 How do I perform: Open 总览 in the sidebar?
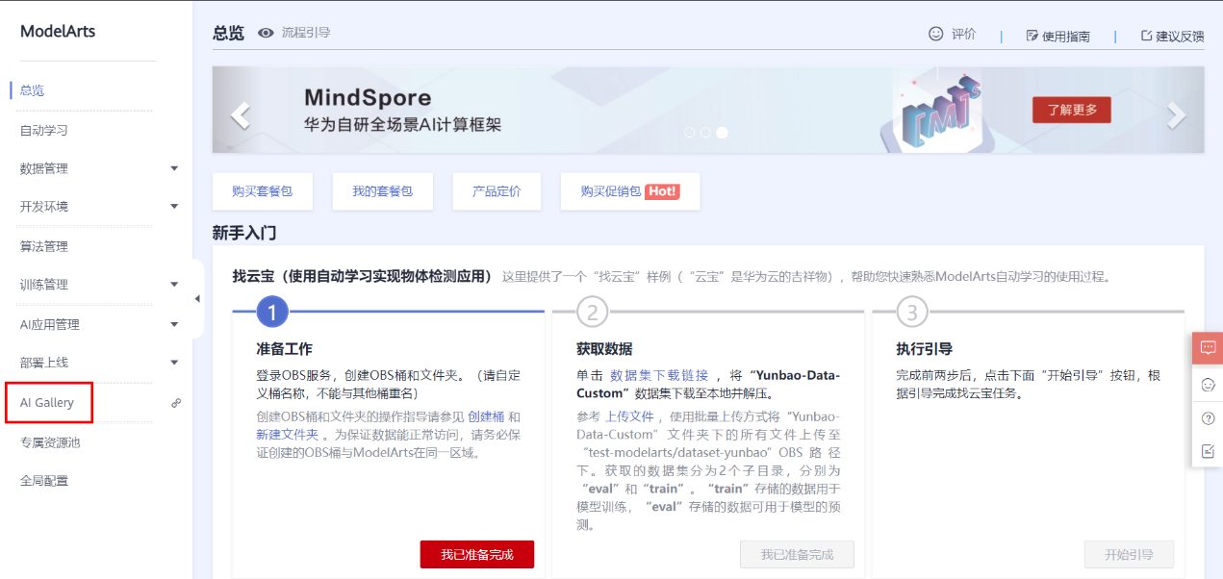(x=32, y=90)
